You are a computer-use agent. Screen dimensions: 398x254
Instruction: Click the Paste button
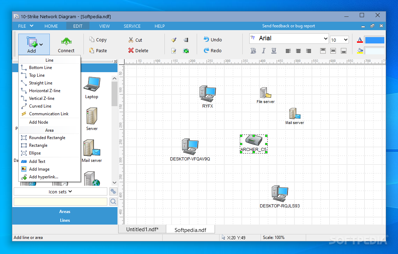98,51
